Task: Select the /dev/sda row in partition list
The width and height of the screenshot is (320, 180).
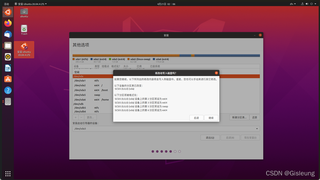Action: (x=166, y=76)
